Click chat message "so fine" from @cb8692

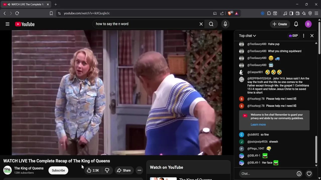coord(265,134)
